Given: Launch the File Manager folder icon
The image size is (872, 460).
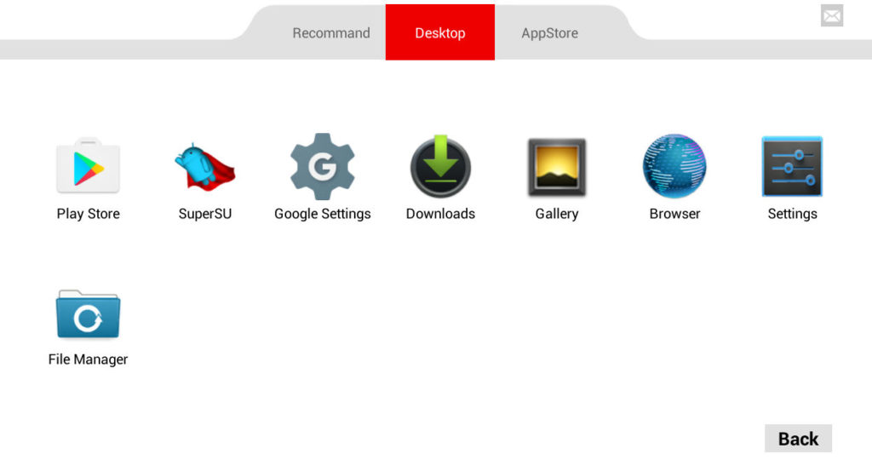Looking at the screenshot, I should coord(88,313).
